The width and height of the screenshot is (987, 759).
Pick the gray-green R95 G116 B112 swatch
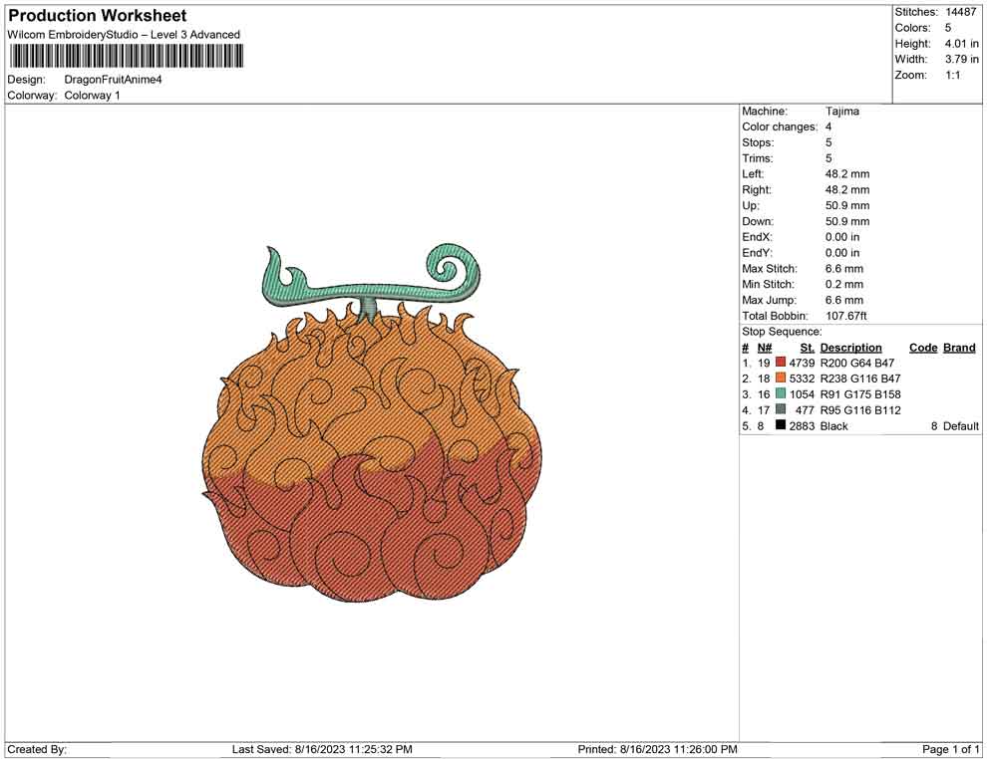coord(781,409)
